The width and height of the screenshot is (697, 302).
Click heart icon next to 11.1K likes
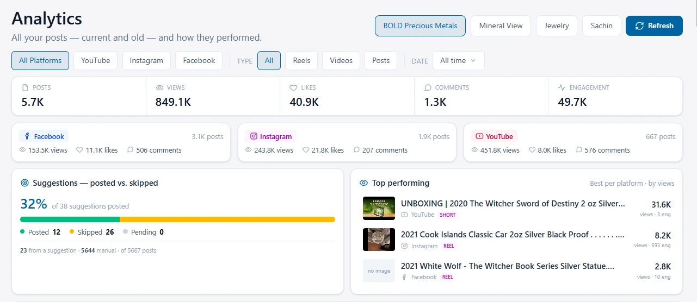[x=79, y=150]
